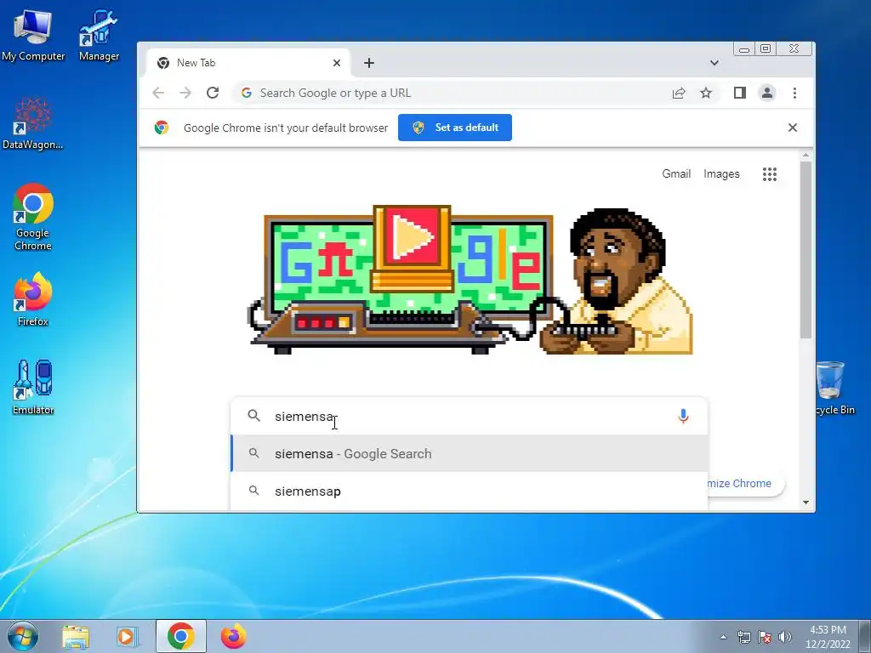871x653 pixels.
Task: Open Firefox from the taskbar
Action: pyautogui.click(x=233, y=636)
